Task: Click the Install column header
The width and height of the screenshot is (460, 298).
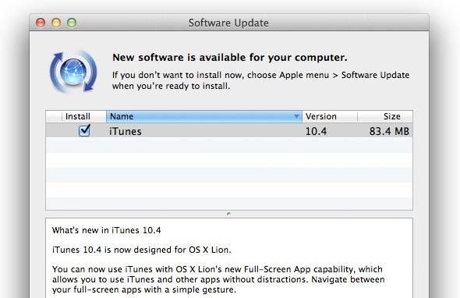Action: click(77, 116)
